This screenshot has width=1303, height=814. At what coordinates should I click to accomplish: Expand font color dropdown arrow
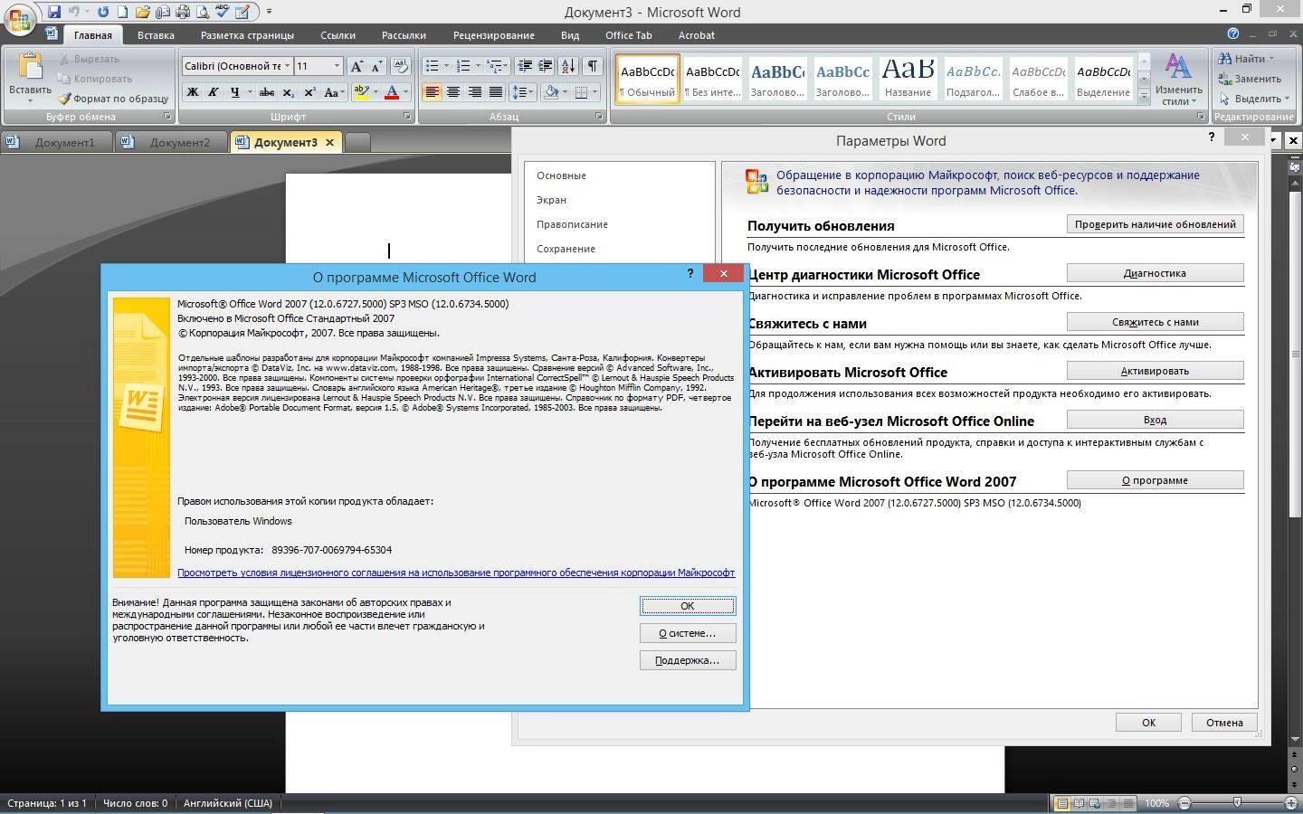click(405, 92)
